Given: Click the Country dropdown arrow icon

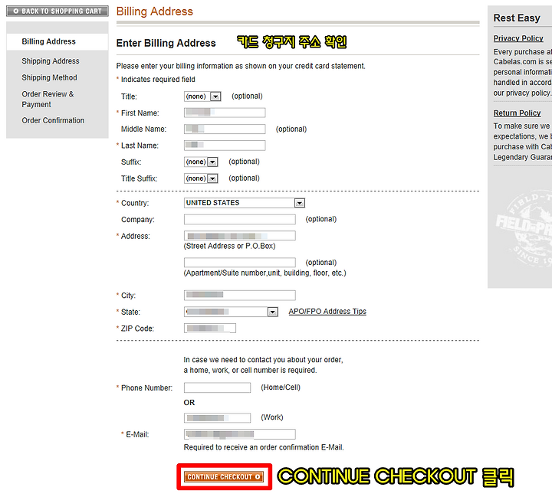Looking at the screenshot, I should tap(300, 203).
